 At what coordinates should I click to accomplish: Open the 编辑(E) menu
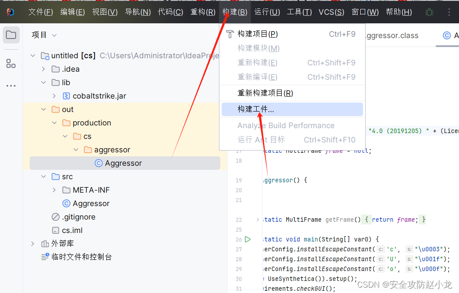[x=72, y=12]
